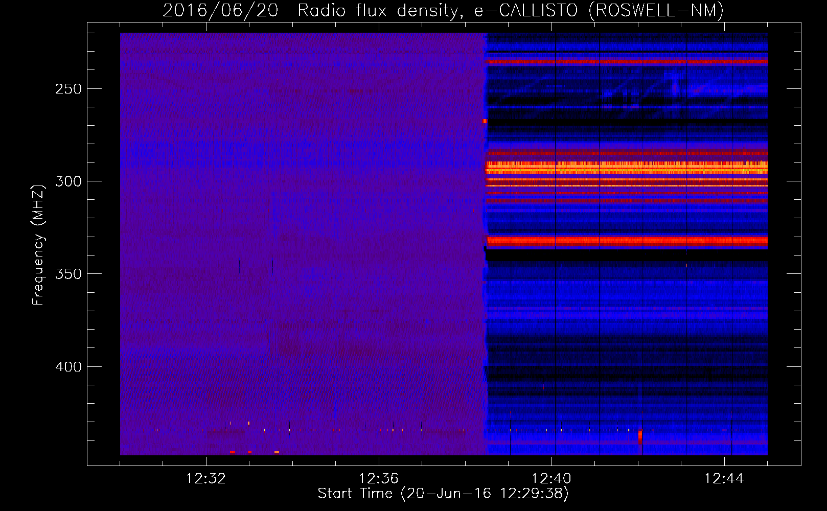Click the 12:44 time tick label

[724, 479]
